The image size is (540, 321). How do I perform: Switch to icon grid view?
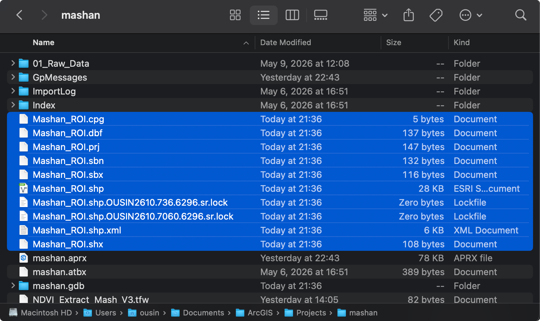click(235, 15)
